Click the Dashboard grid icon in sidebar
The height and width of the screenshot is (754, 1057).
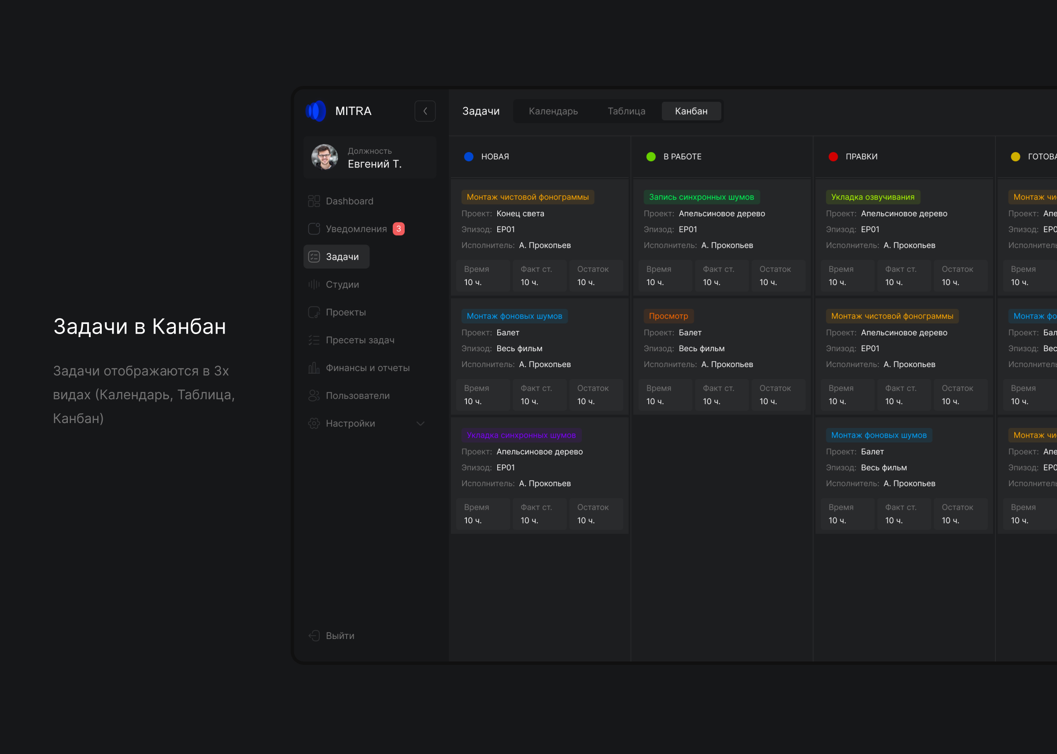[314, 201]
